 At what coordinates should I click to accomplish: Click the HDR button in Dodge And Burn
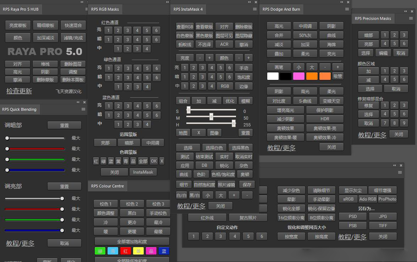coord(325,119)
